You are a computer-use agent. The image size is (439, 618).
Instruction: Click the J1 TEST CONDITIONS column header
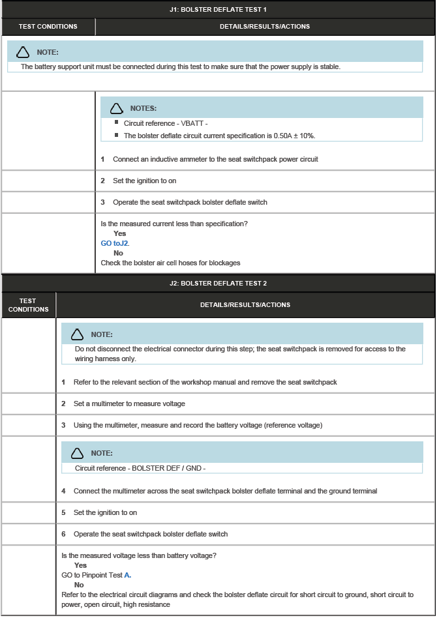tap(48, 27)
